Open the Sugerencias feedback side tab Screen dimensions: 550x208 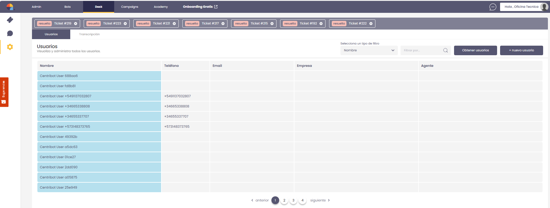click(x=4, y=92)
